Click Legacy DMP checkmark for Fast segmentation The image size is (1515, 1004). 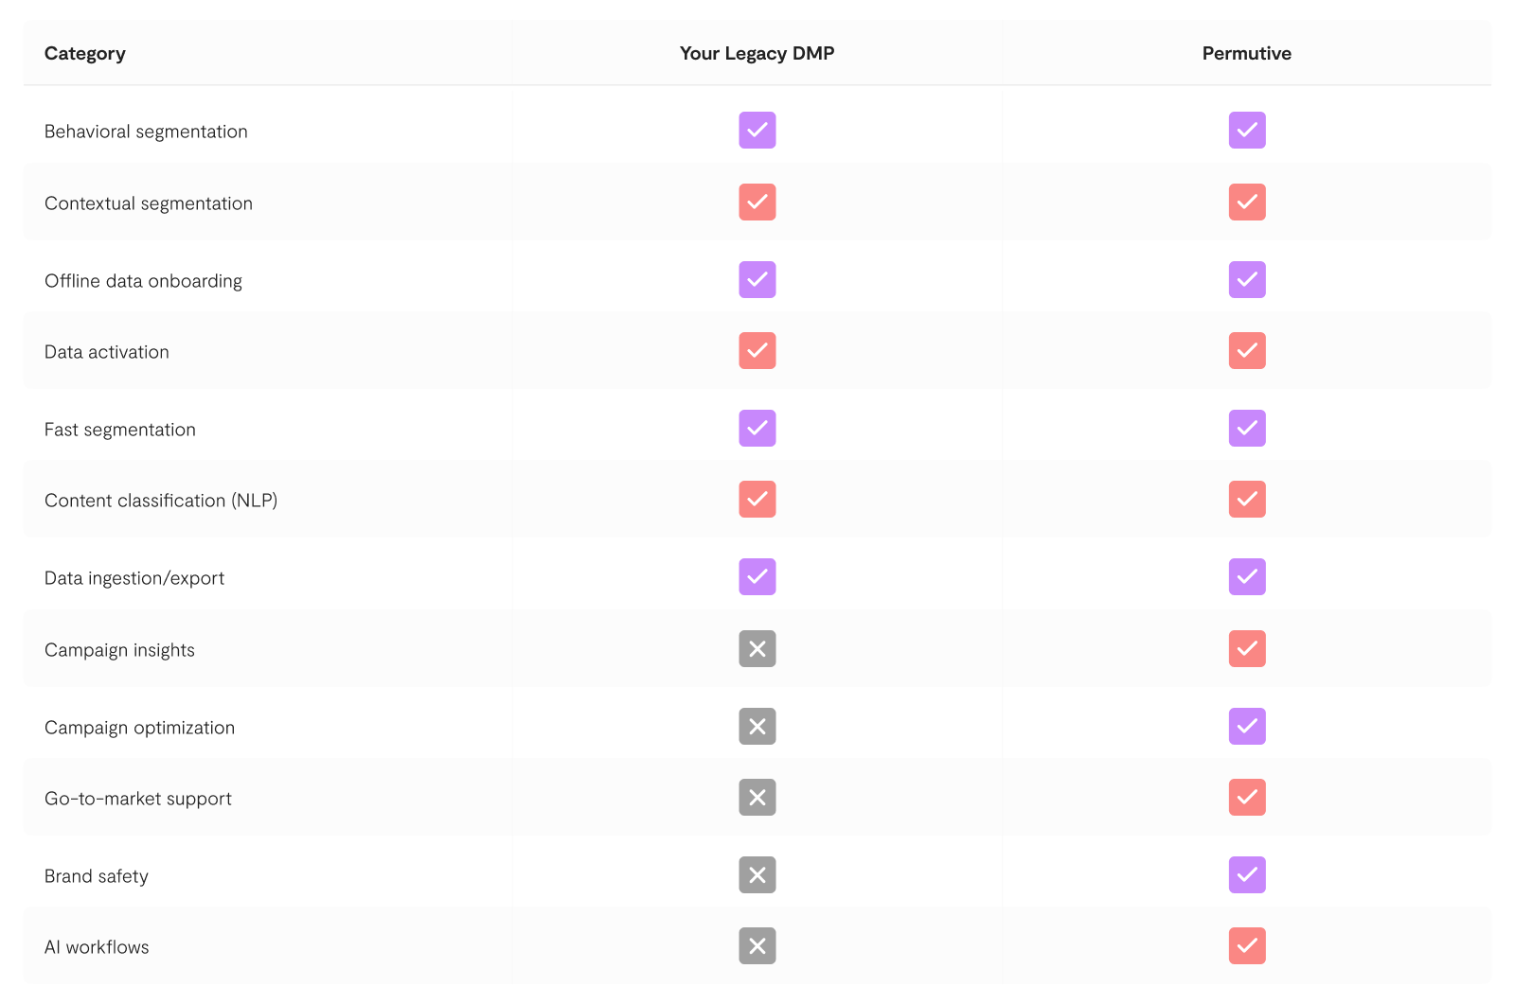click(x=757, y=429)
